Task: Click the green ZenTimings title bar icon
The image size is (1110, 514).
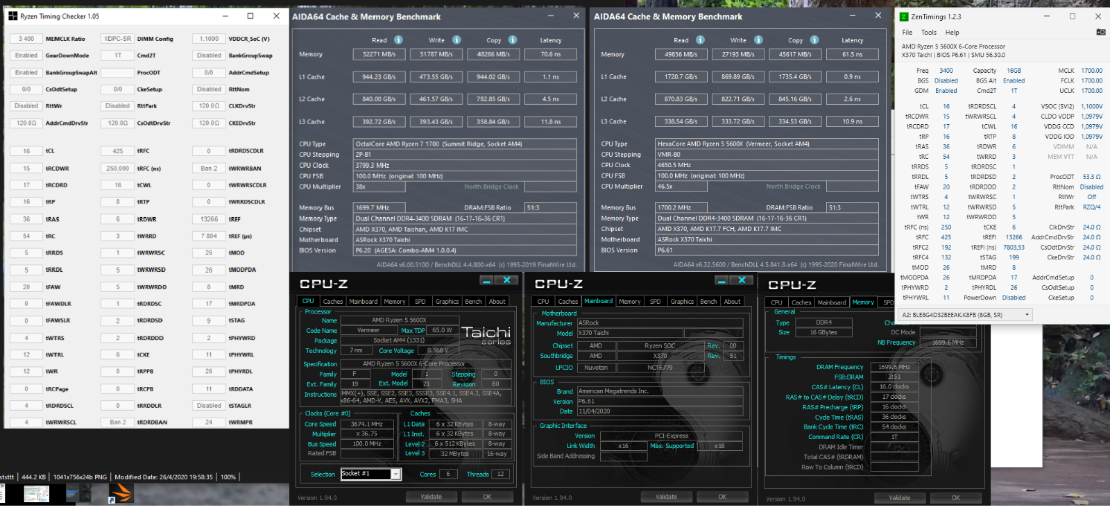Action: point(904,17)
